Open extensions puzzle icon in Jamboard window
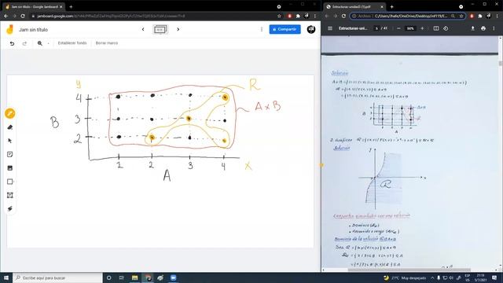 pos(298,16)
